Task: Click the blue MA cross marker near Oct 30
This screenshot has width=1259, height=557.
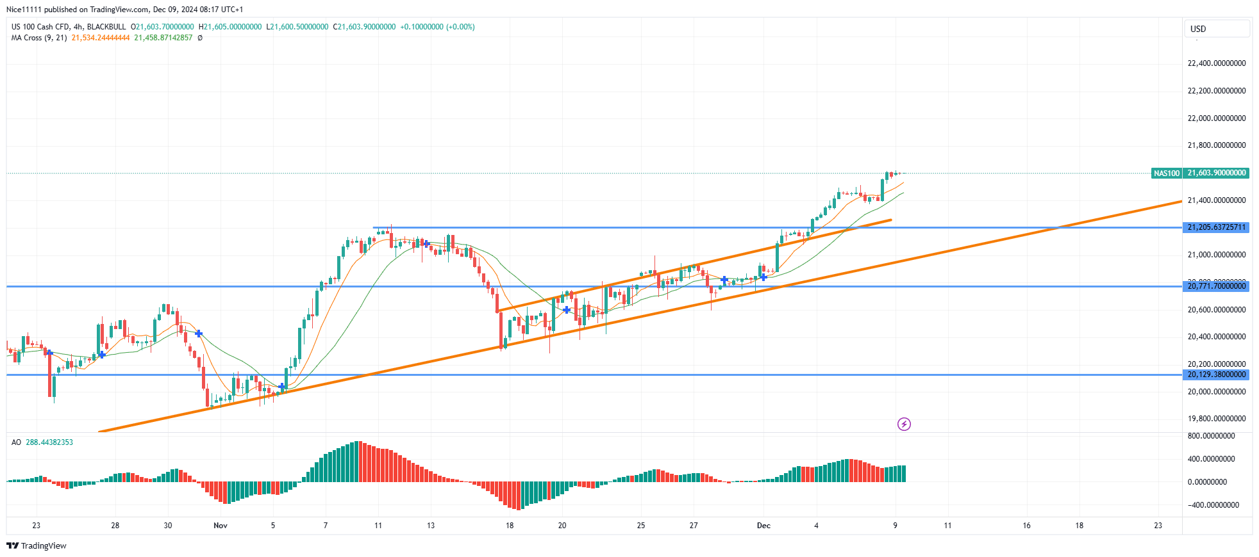Action: coord(199,334)
